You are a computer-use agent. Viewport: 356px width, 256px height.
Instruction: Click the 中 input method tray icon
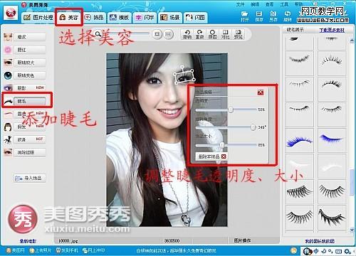(x=316, y=251)
